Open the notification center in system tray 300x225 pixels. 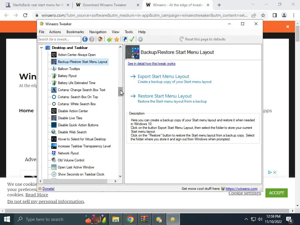(x=289, y=219)
